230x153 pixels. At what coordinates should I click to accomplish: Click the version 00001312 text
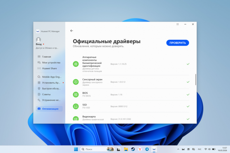119,106
